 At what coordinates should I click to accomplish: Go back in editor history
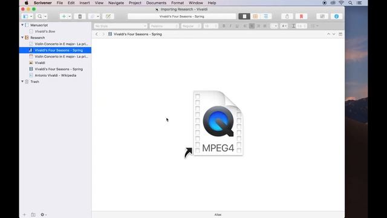pos(97,34)
